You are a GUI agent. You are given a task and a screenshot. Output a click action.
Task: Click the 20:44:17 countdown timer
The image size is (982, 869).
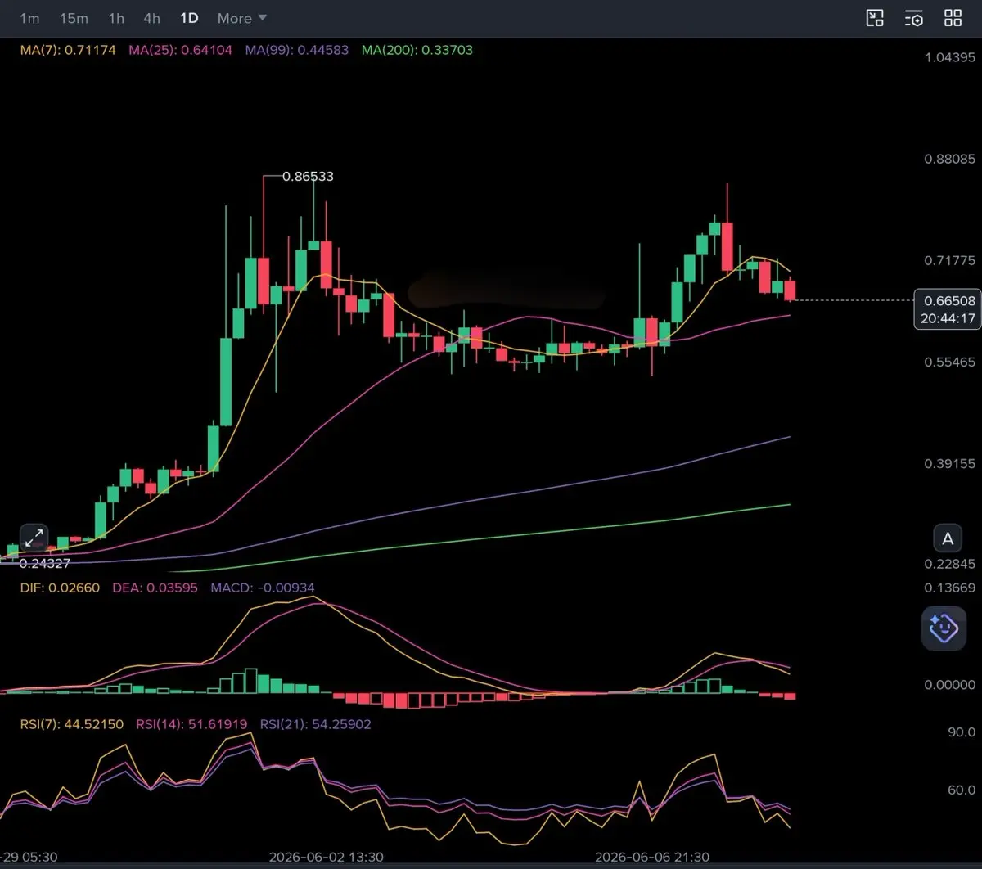click(948, 319)
